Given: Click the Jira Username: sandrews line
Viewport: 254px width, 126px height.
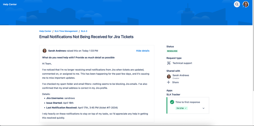Looking at the screenshot, I should [x=61, y=98].
